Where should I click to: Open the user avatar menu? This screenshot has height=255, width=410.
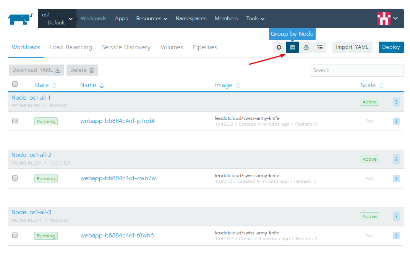pyautogui.click(x=387, y=18)
